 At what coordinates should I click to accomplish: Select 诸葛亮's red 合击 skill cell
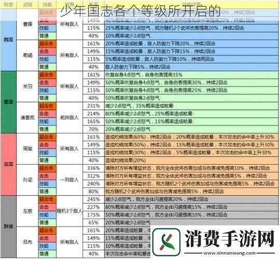tap(47, 113)
